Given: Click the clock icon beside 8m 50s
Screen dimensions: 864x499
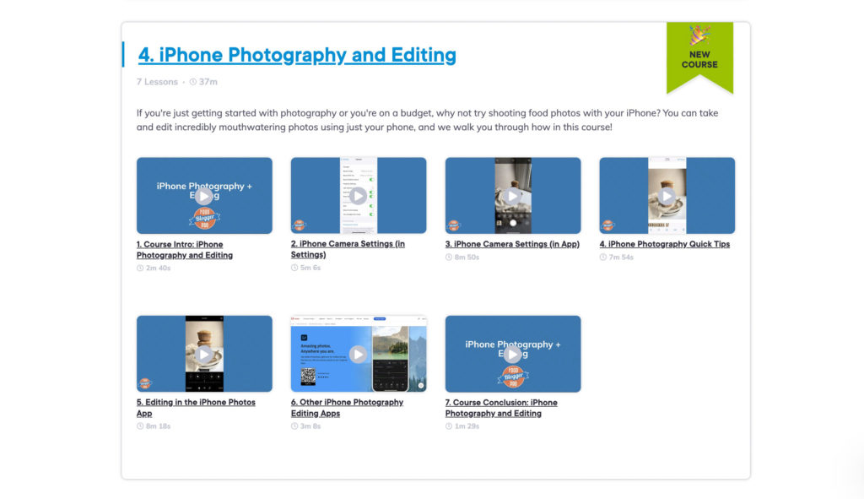Looking at the screenshot, I should (449, 257).
